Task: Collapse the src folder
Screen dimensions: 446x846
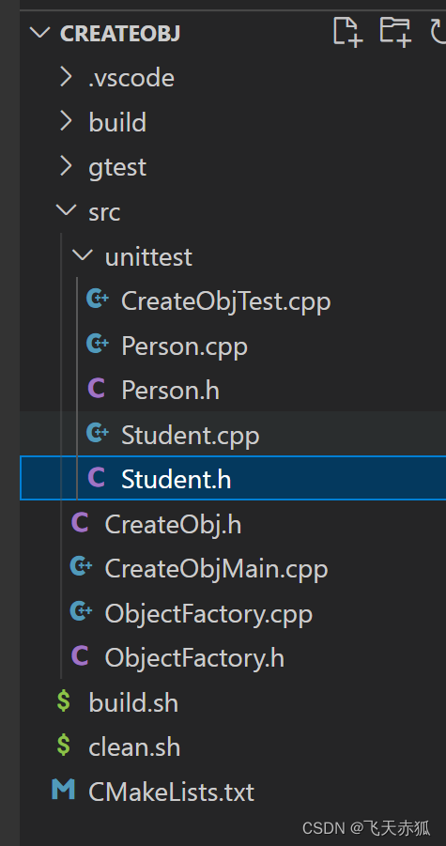Action: [66, 211]
